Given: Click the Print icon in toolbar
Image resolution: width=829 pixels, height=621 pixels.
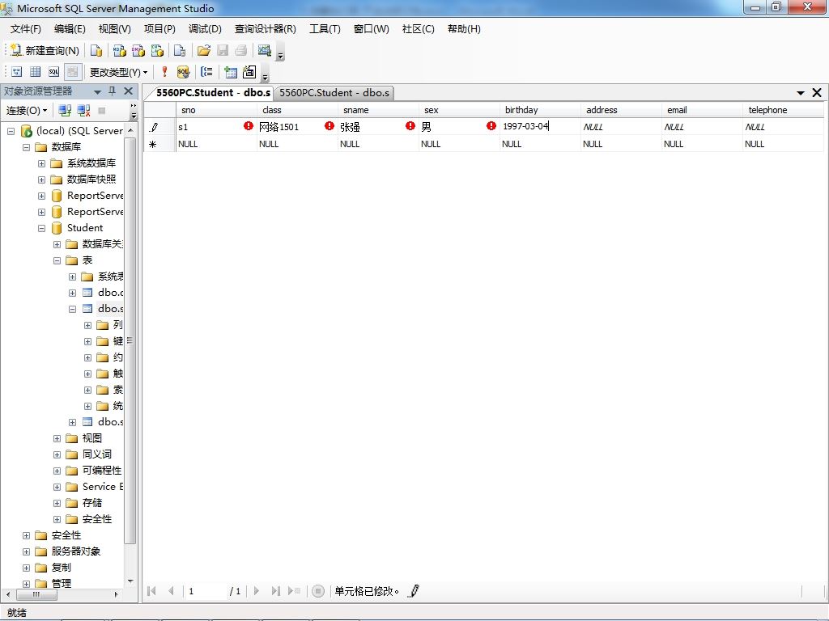Looking at the screenshot, I should (241, 50).
